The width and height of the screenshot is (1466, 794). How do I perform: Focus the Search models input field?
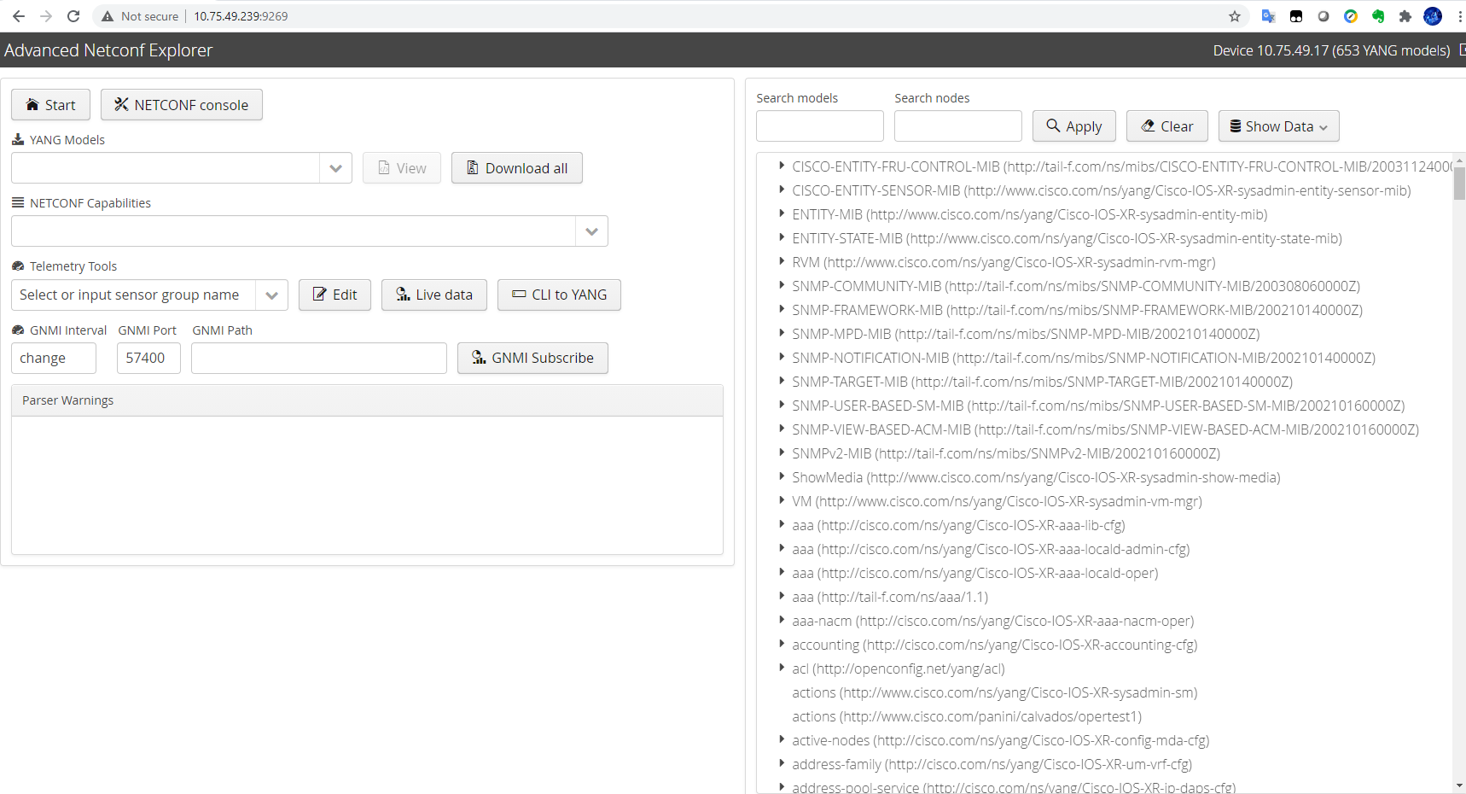tap(819, 126)
